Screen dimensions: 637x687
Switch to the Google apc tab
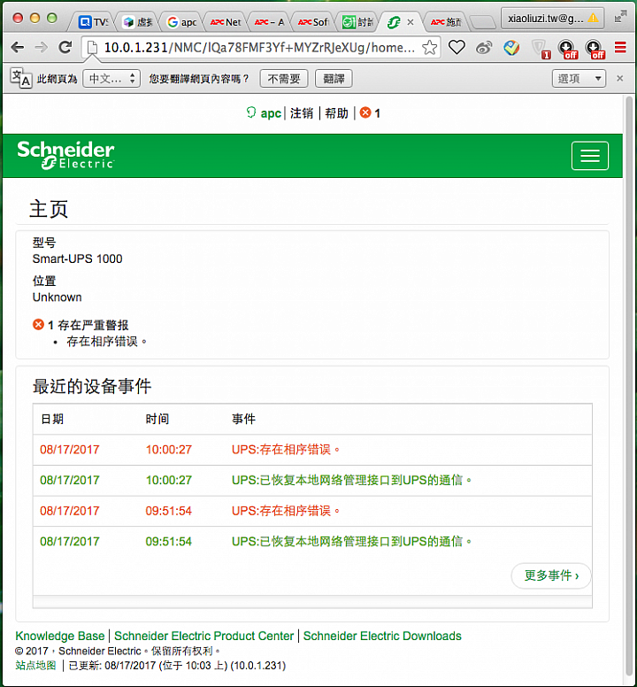pyautogui.click(x=182, y=22)
